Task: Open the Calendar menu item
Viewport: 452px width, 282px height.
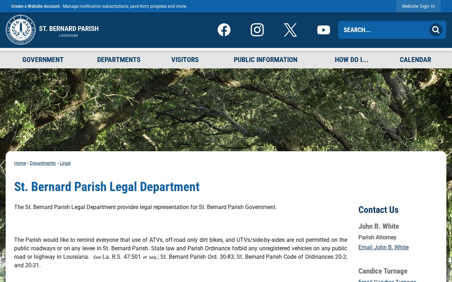Action: click(x=415, y=60)
